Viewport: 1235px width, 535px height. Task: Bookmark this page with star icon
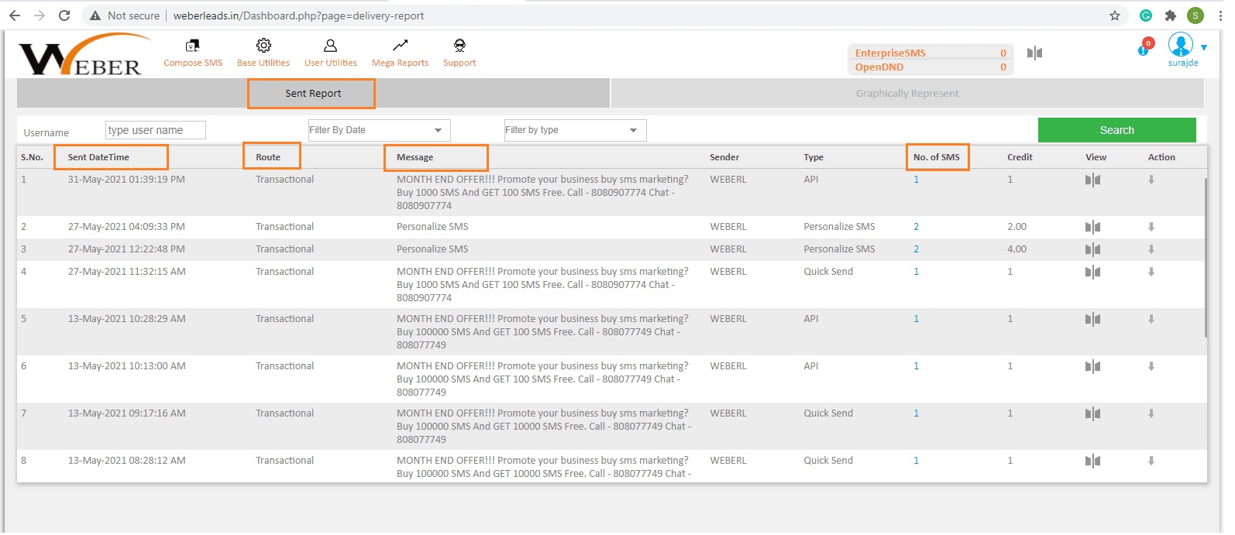1115,15
